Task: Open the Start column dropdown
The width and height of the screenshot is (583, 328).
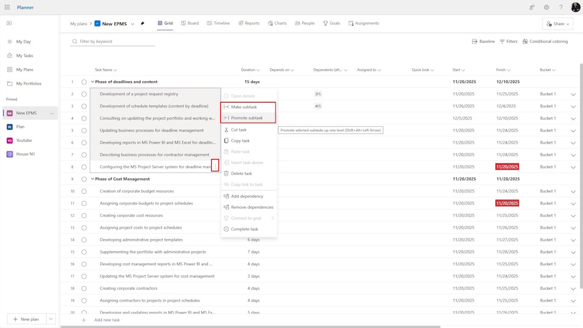Action: [x=463, y=70]
